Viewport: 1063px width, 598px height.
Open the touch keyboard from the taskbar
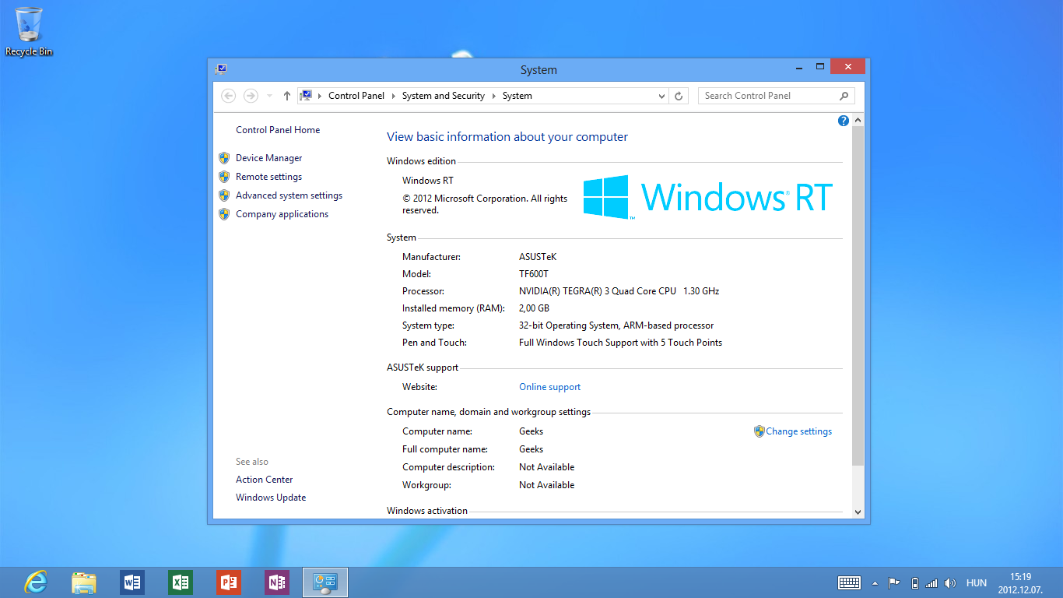click(849, 582)
